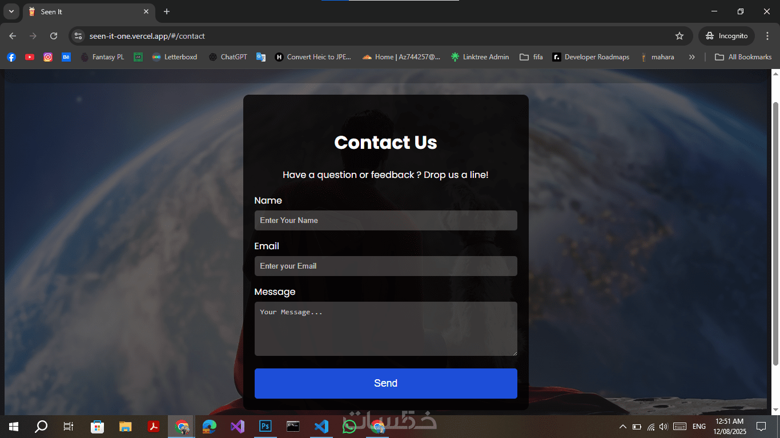Open the Convert Heic to JPE bookmark
Screen dimensions: 780x438
(313, 57)
